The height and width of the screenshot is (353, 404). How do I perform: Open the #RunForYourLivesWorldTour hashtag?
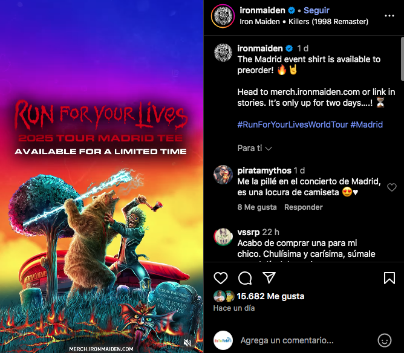[293, 125]
